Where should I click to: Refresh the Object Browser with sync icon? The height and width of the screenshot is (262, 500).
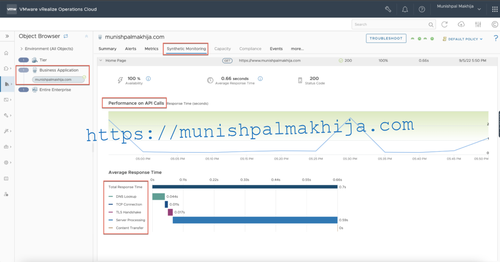(x=66, y=36)
